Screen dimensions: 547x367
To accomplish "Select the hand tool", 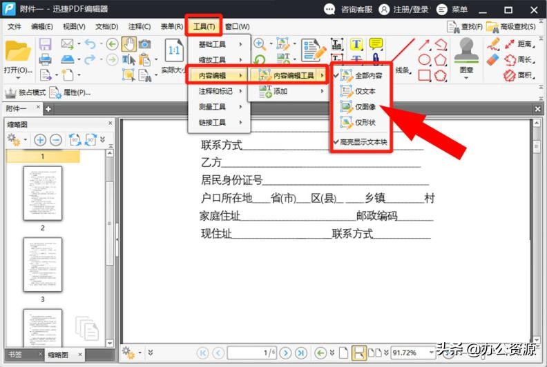I will [128, 44].
